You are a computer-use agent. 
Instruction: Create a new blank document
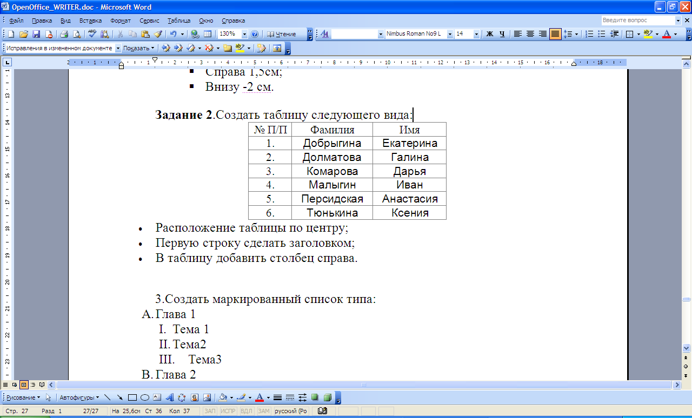[x=10, y=34]
